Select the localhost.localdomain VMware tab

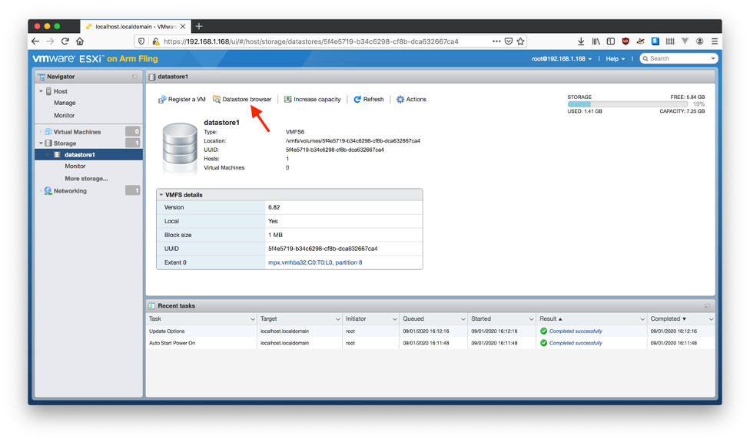(135, 26)
